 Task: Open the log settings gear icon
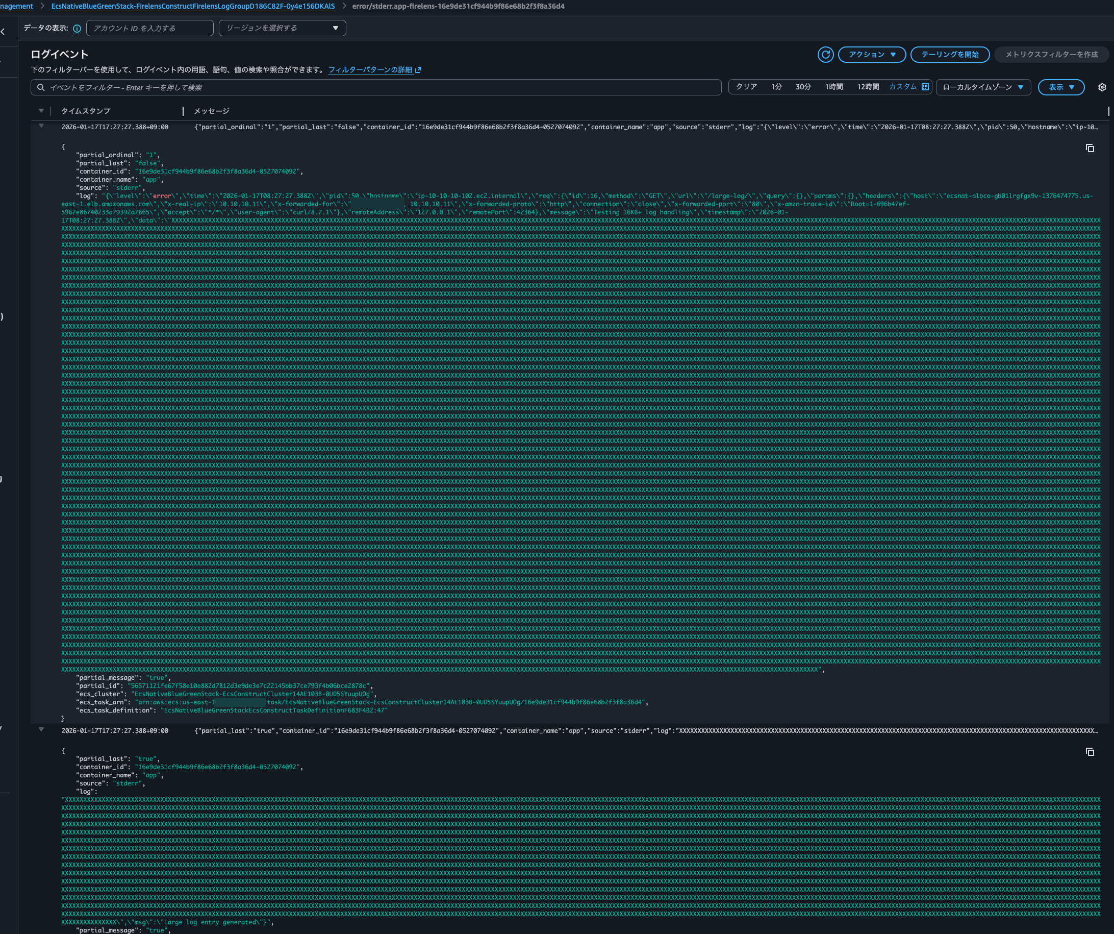click(1102, 88)
